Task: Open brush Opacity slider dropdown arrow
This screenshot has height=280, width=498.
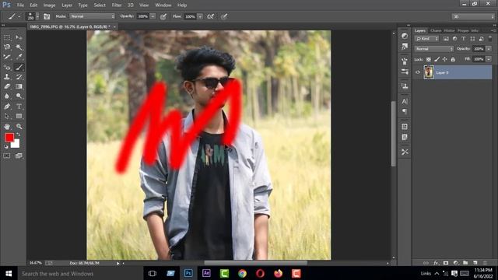Action: (153, 16)
